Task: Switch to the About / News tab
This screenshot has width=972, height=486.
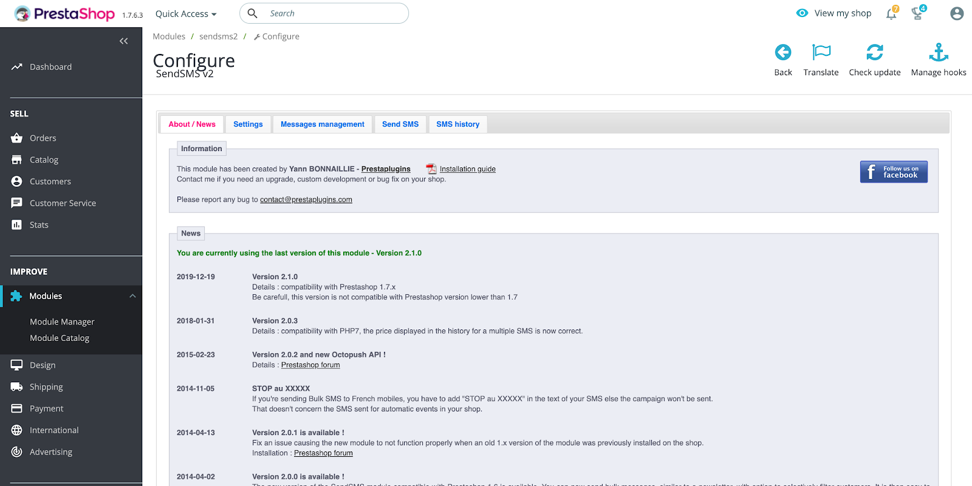Action: point(192,124)
